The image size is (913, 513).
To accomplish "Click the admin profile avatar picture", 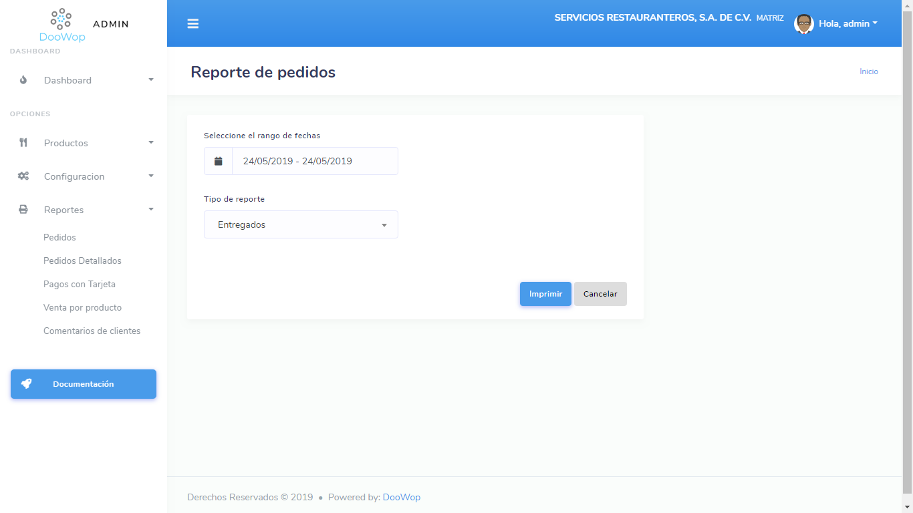I will (x=803, y=23).
